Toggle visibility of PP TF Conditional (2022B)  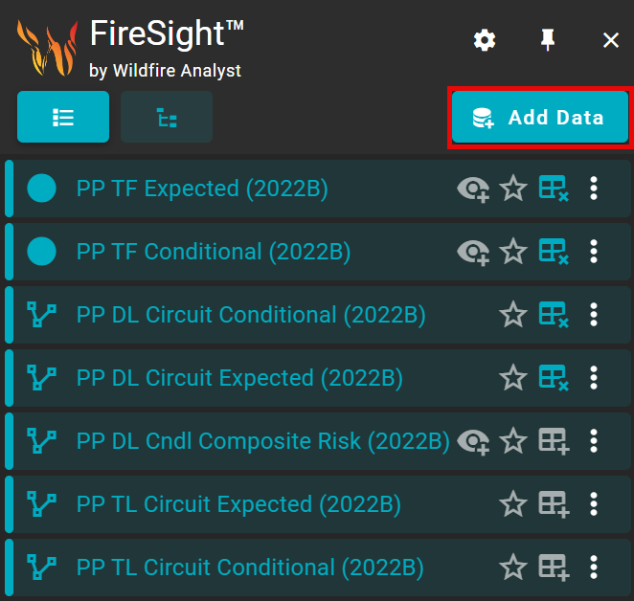pyautogui.click(x=473, y=253)
